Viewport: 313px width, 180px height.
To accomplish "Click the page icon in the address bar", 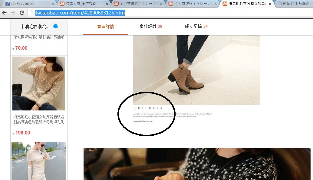I will coord(31,13).
